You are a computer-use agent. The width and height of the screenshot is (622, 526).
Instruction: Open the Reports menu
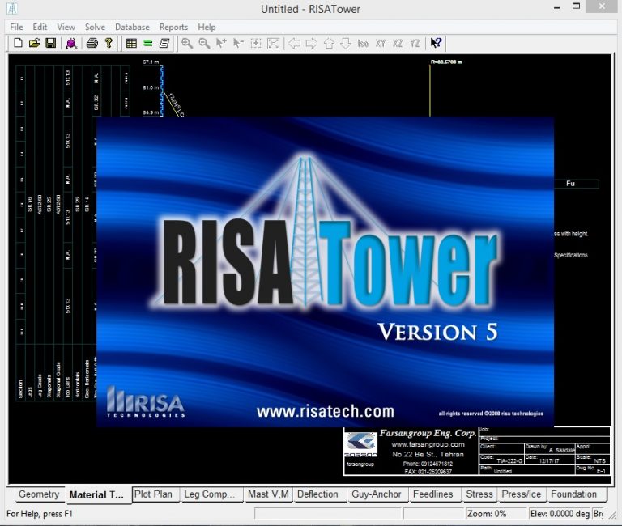(x=173, y=27)
